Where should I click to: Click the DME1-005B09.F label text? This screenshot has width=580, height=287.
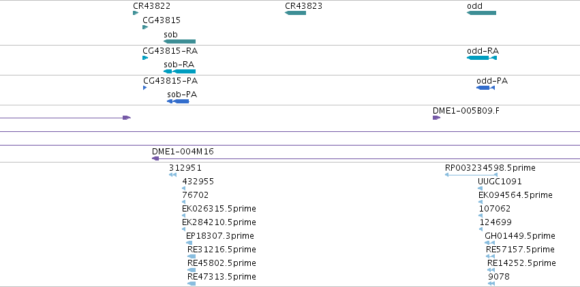coord(466,111)
